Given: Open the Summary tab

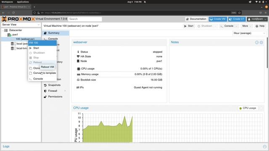Looking at the screenshot, I should coord(56,33).
